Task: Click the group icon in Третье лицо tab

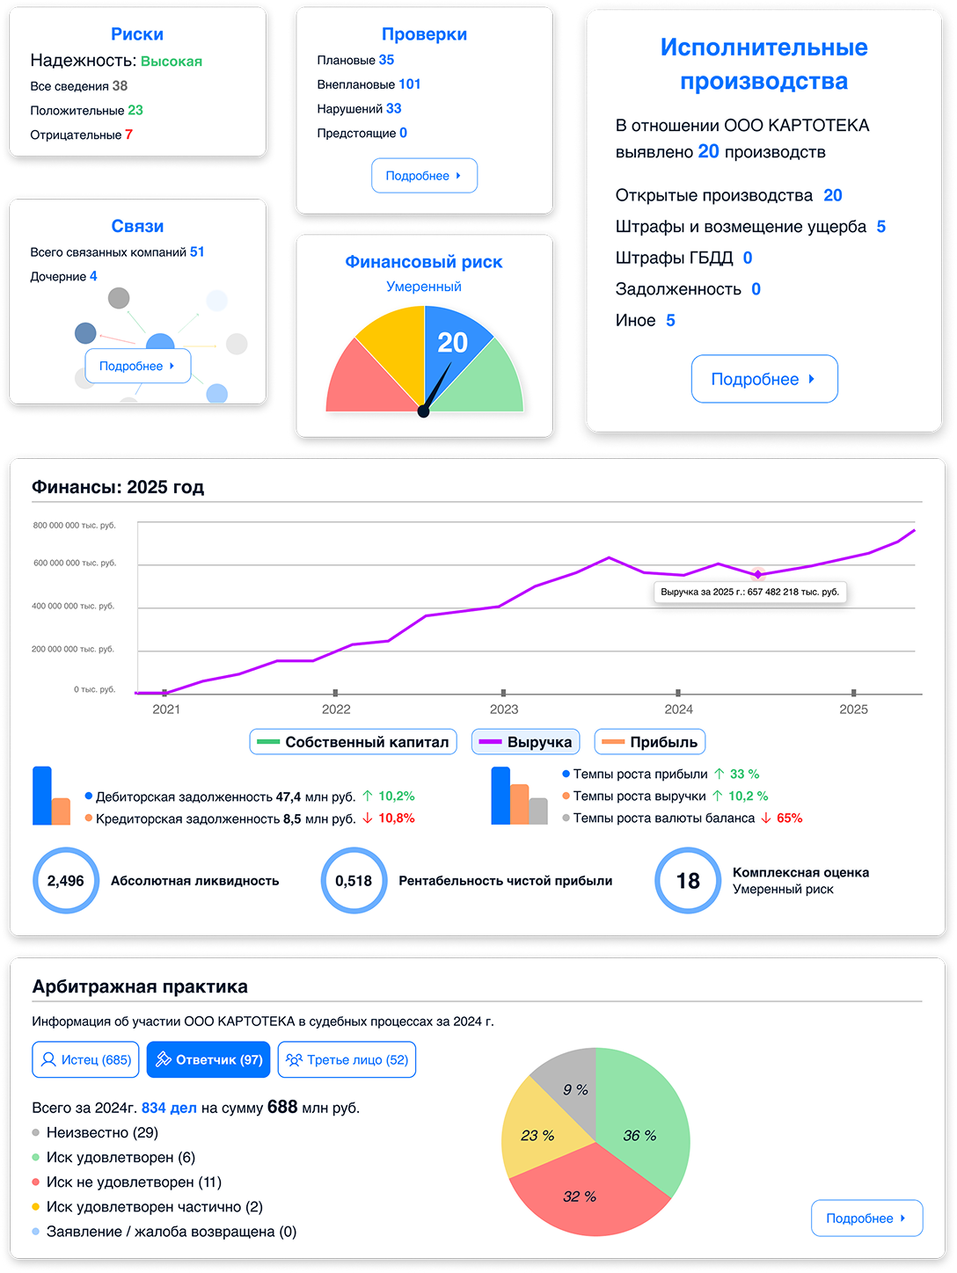Action: tap(294, 1059)
